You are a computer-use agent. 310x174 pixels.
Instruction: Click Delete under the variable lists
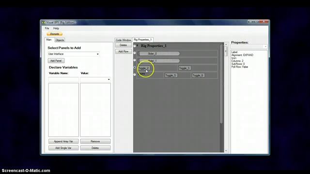pyautogui.click(x=95, y=148)
